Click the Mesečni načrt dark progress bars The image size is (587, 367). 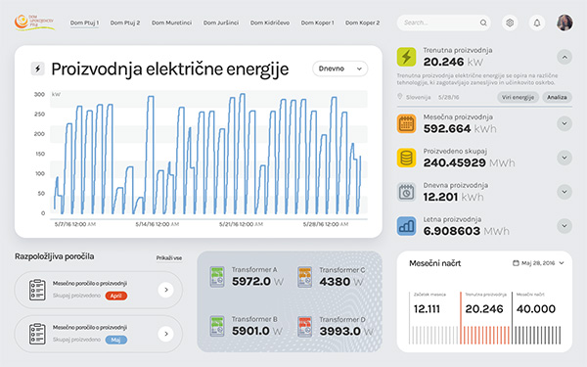tap(537, 335)
